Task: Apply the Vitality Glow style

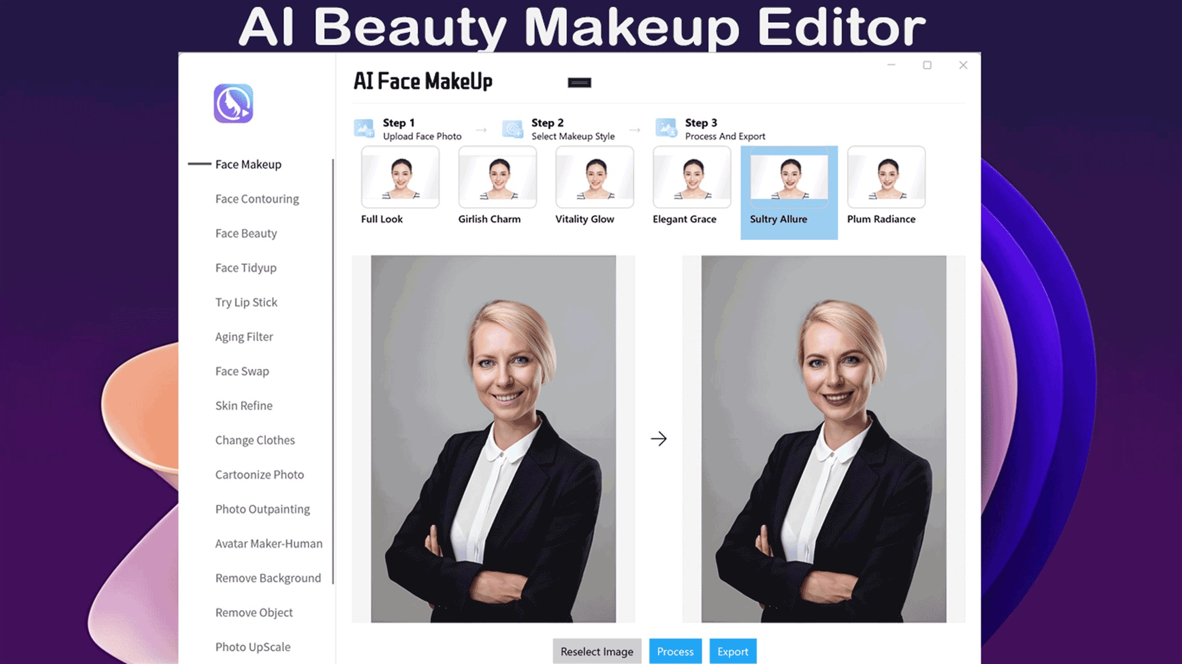Action: [x=594, y=176]
